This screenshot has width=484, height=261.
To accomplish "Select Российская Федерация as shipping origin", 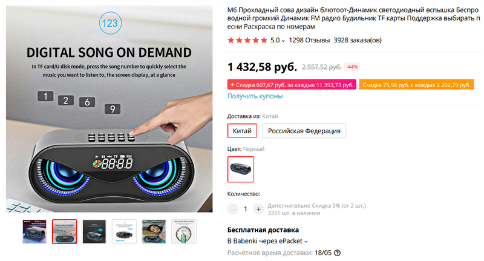I will [304, 131].
